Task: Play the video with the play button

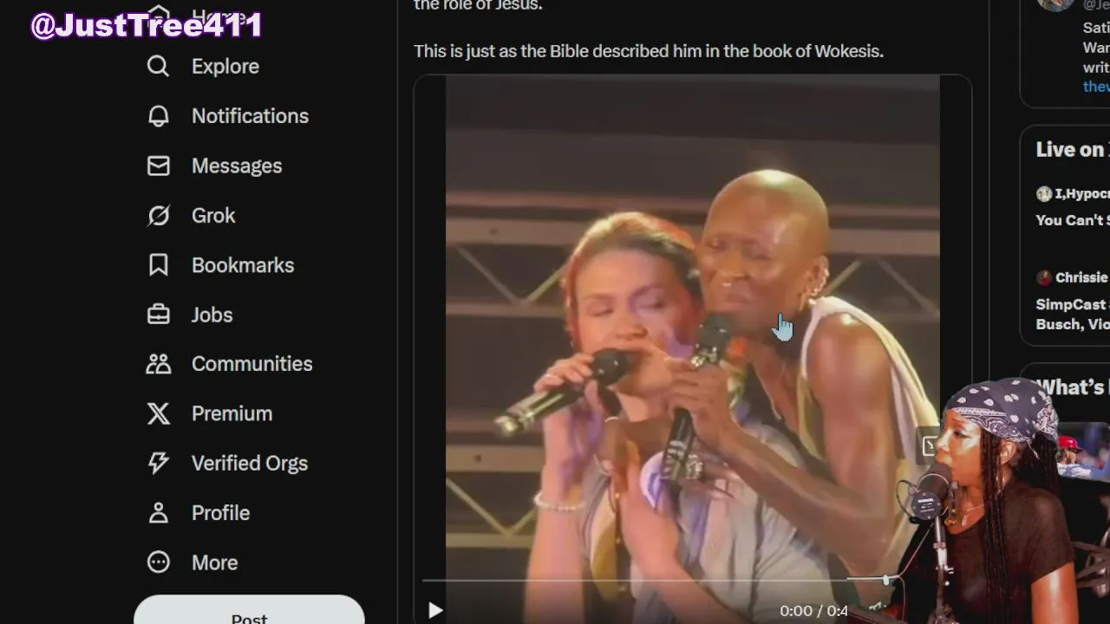Action: tap(435, 611)
